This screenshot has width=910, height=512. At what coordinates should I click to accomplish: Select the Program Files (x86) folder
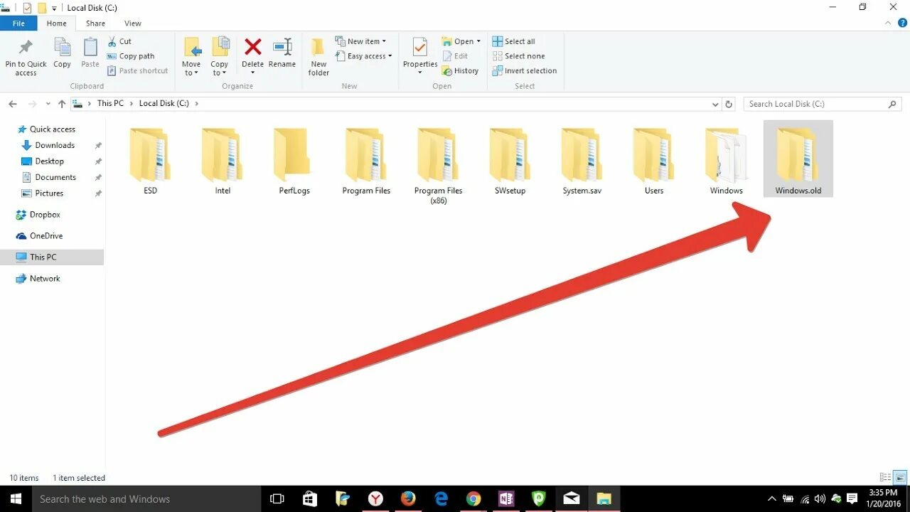439,165
